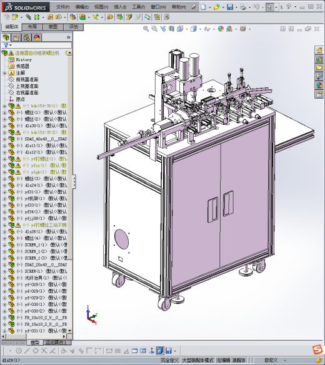The width and height of the screenshot is (325, 365).
Task: Open SolidWorks Resources home icon in task pane
Action: pyautogui.click(x=319, y=50)
